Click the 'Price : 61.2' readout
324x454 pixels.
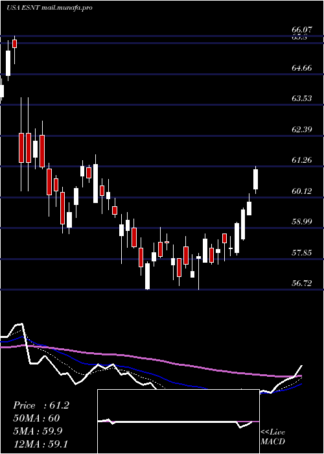pyautogui.click(x=41, y=405)
